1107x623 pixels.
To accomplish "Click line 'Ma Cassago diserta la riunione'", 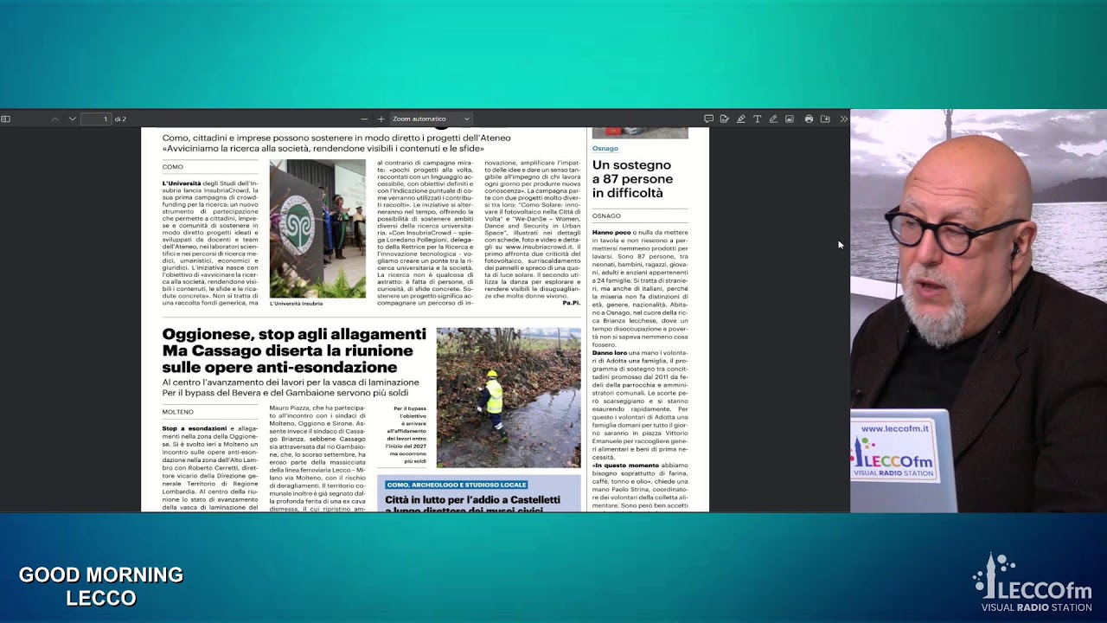I will (x=288, y=350).
